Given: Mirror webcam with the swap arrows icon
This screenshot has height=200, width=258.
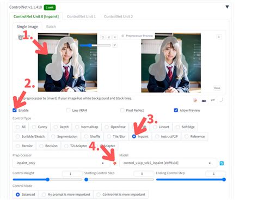Looking at the screenshot, I should (x=213, y=100).
